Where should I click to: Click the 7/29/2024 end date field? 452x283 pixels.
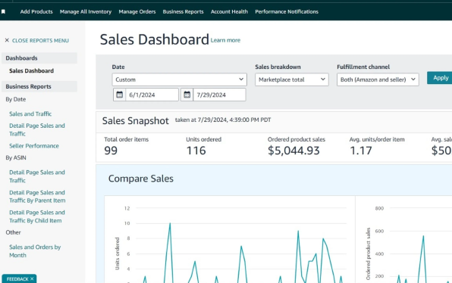(x=219, y=95)
